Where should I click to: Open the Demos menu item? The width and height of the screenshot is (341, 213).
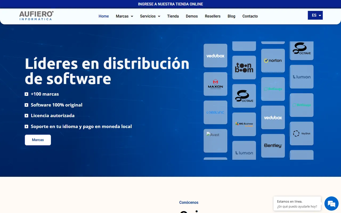[192, 16]
